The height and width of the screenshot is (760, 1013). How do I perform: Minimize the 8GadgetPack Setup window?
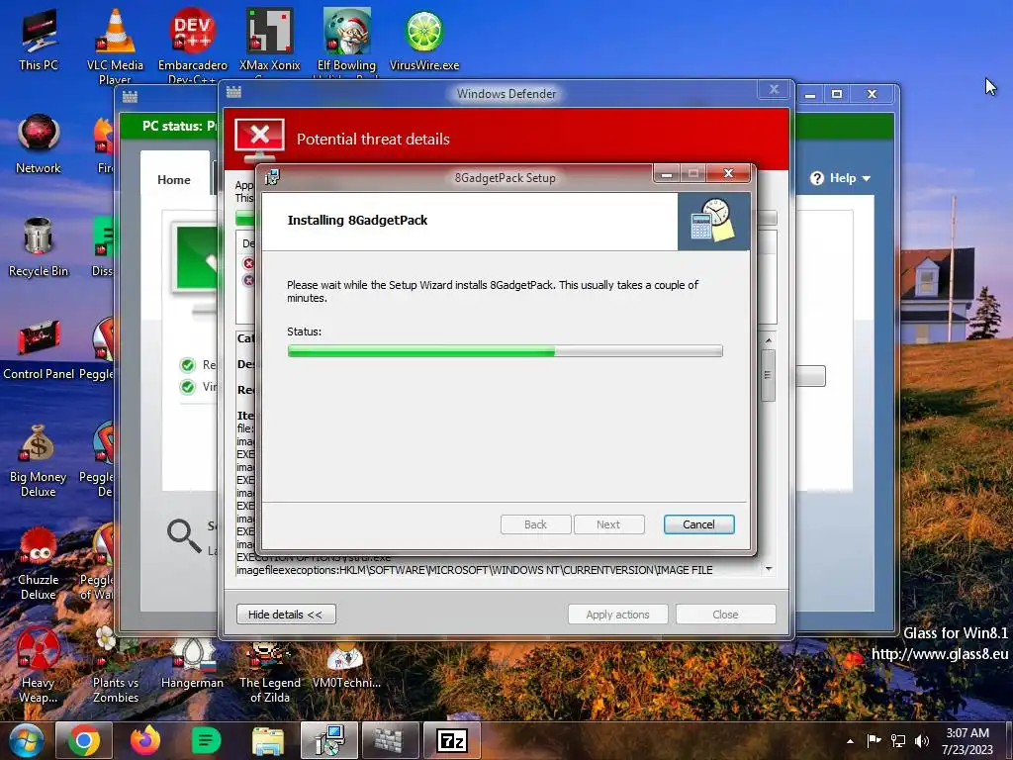[668, 173]
